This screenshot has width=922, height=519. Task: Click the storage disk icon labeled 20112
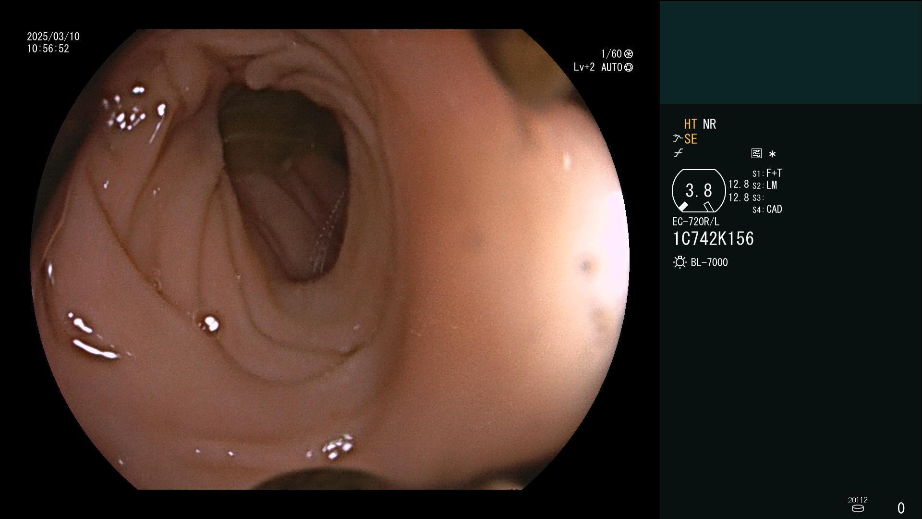(x=858, y=508)
